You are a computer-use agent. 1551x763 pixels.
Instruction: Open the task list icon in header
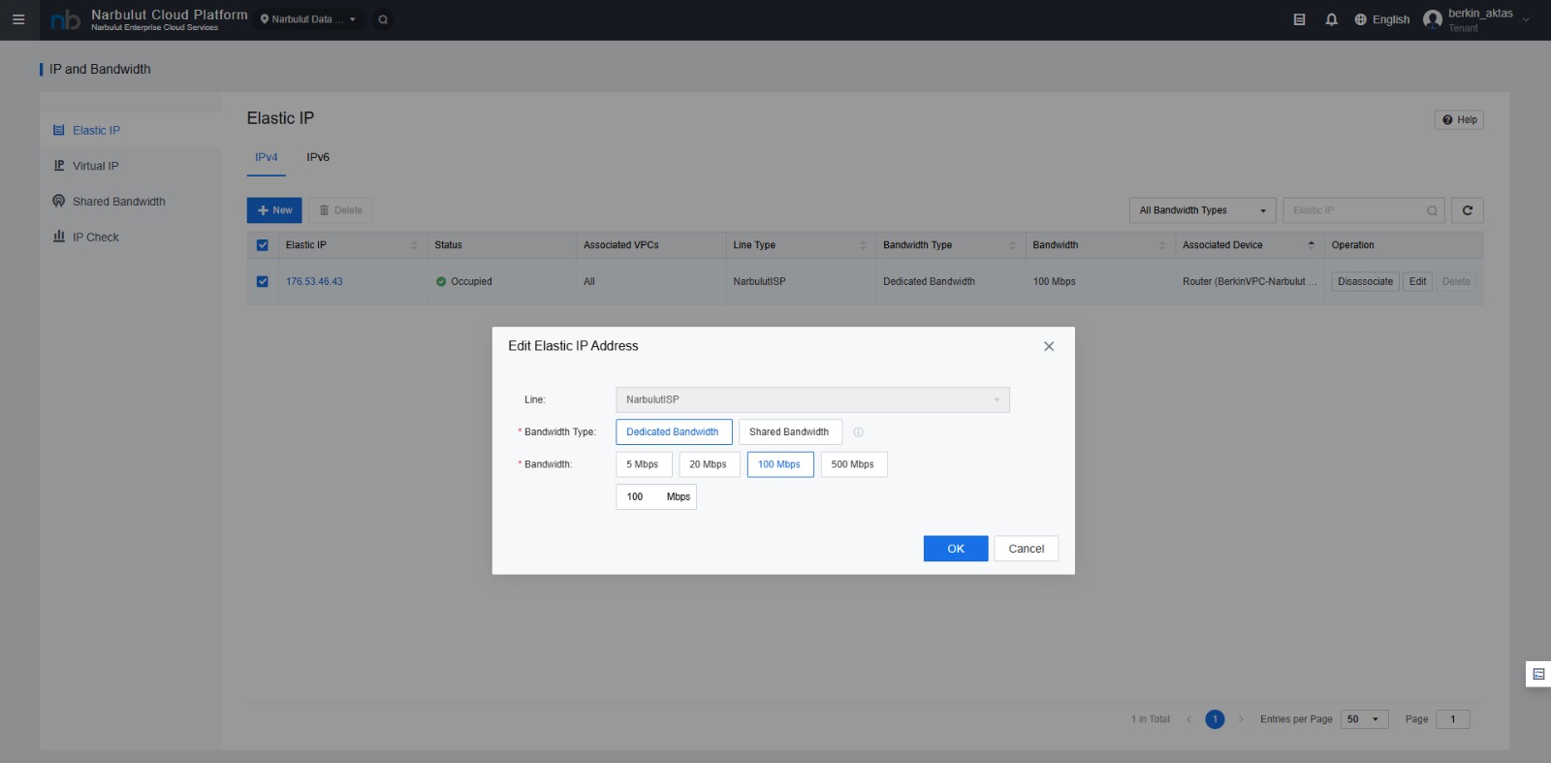(x=1299, y=19)
